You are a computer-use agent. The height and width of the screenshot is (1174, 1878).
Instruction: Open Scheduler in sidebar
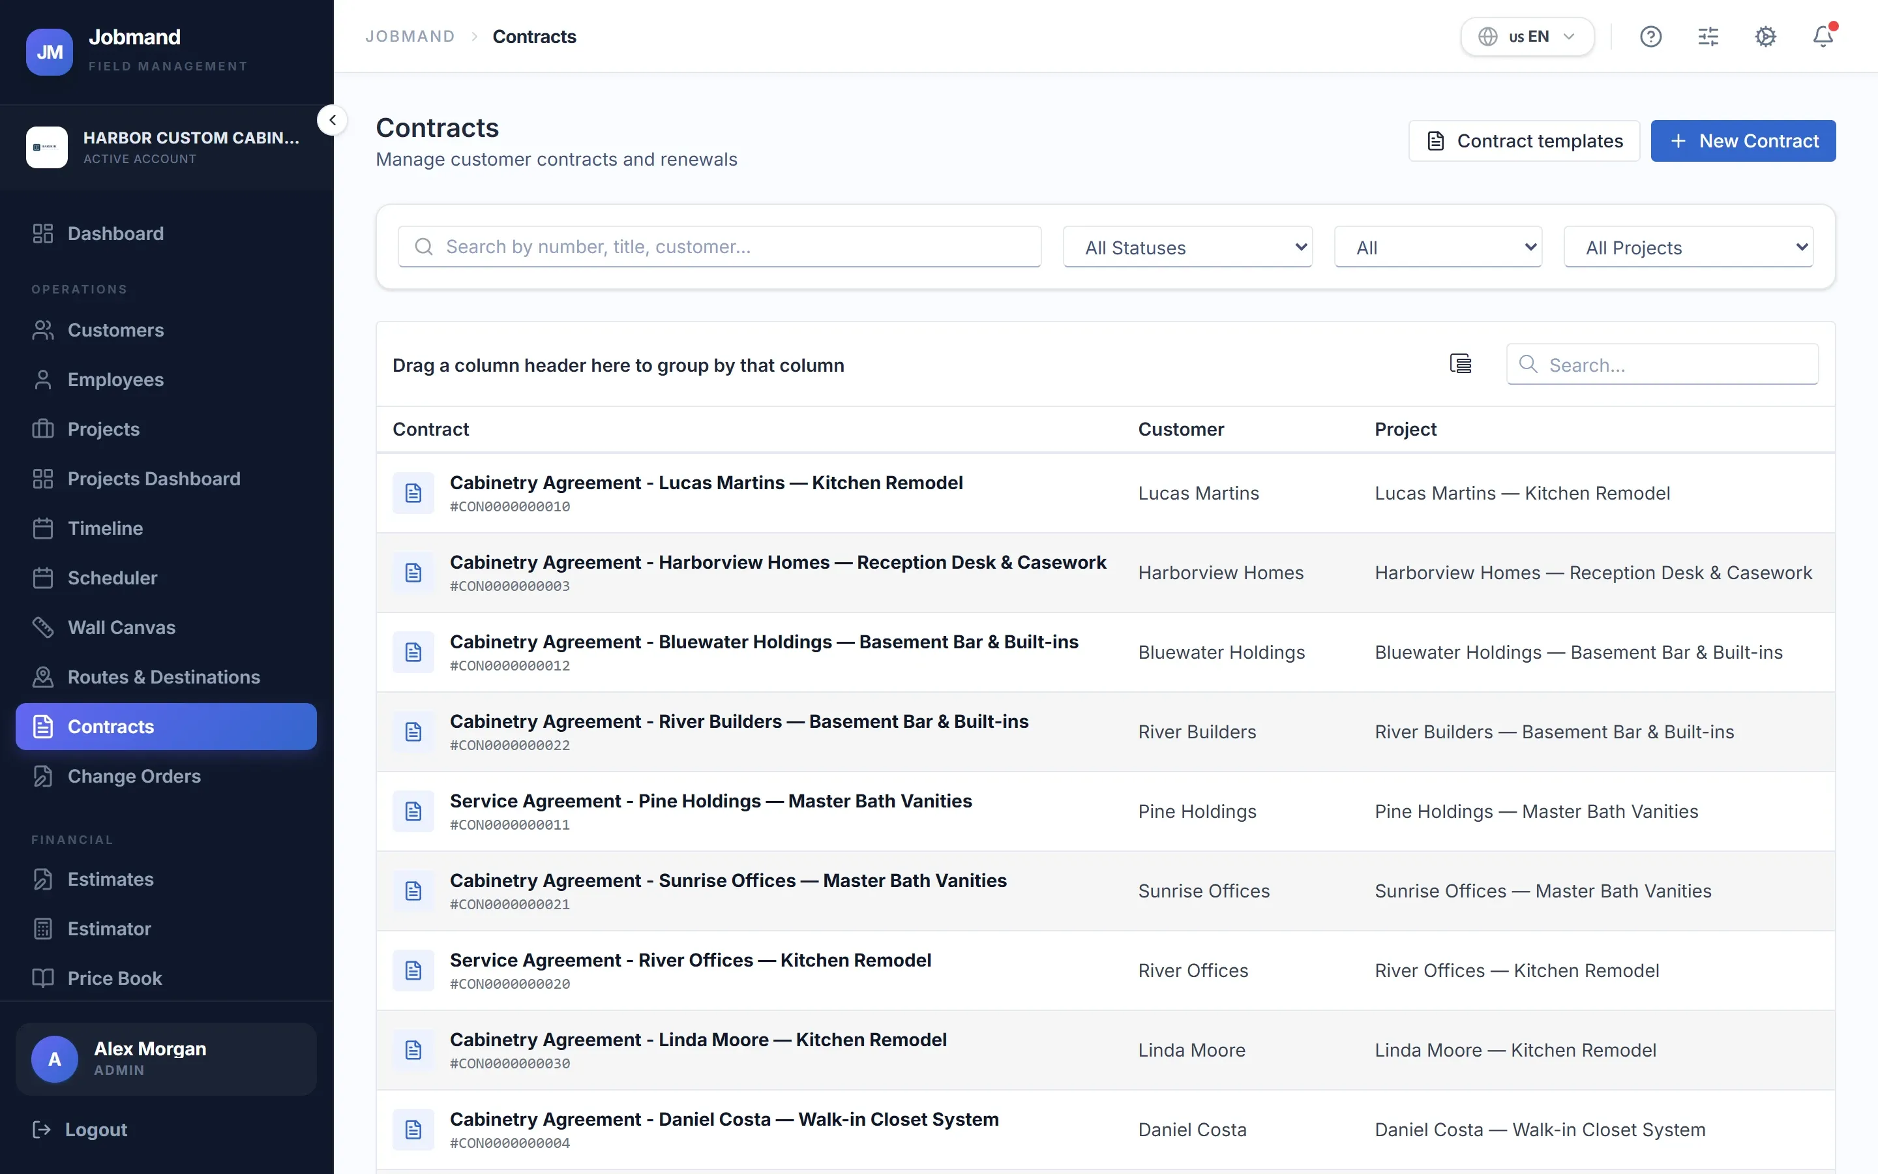166,579
